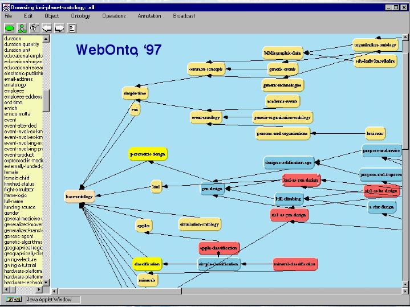
Task: Select the common-concepts node
Action: (206, 69)
